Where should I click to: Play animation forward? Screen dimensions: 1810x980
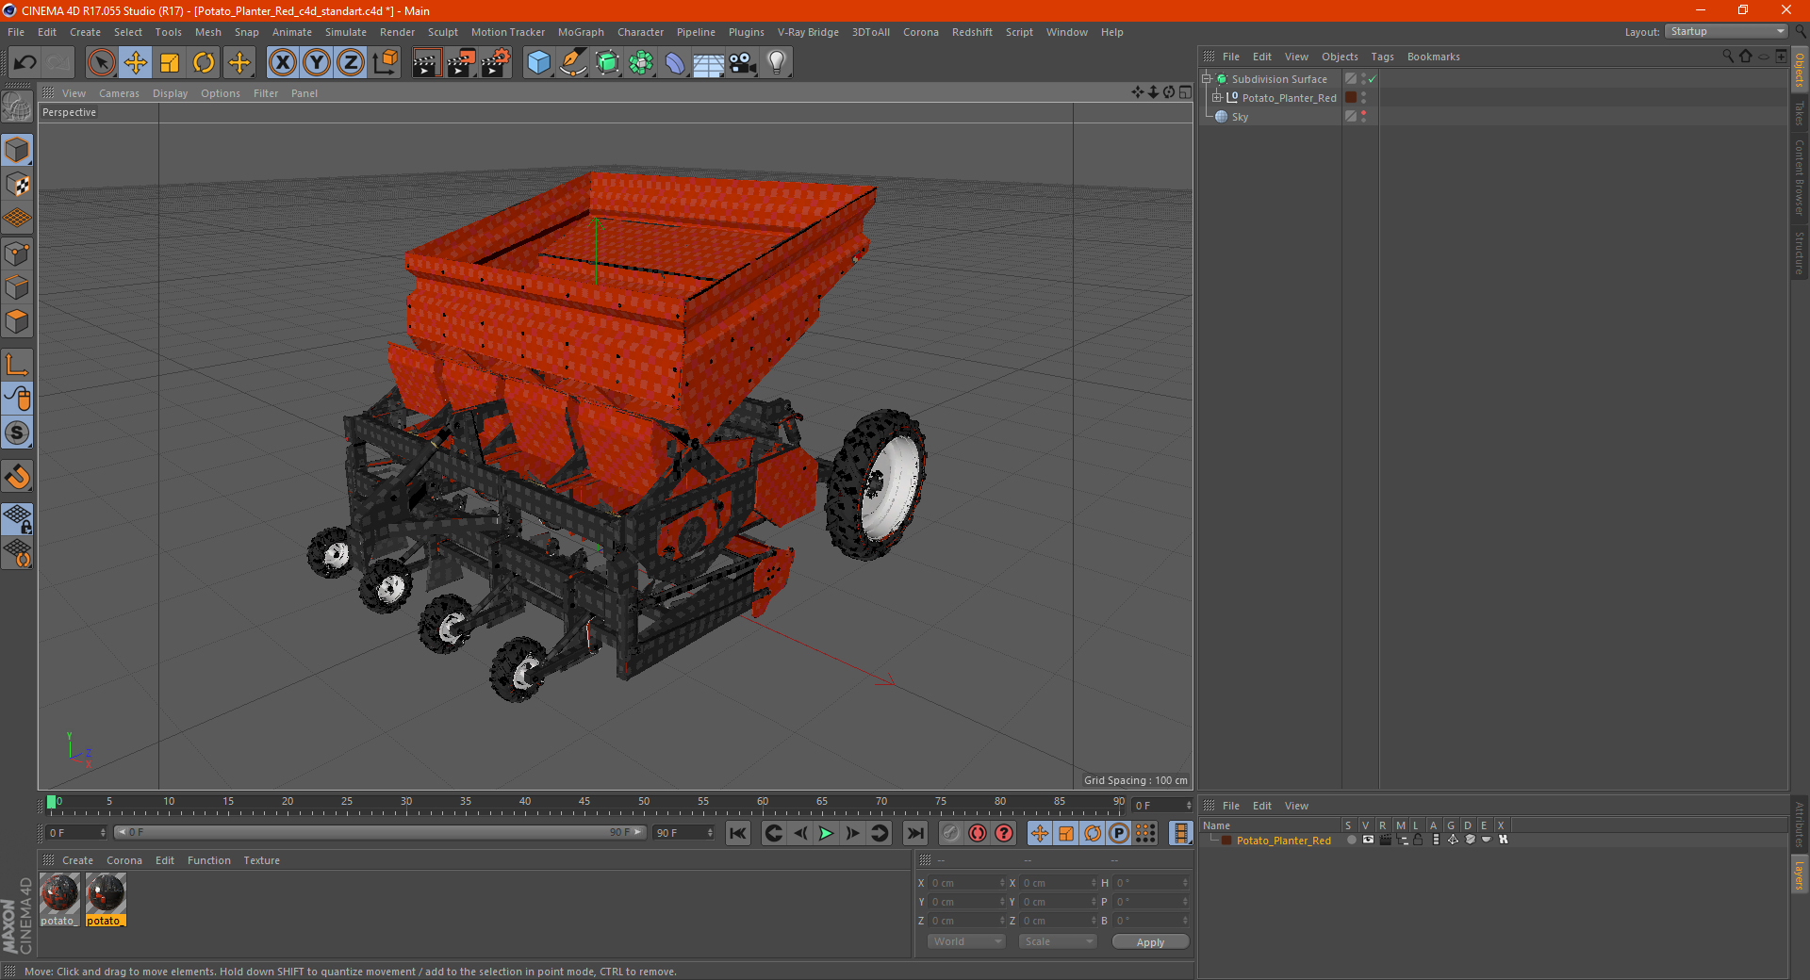(826, 833)
